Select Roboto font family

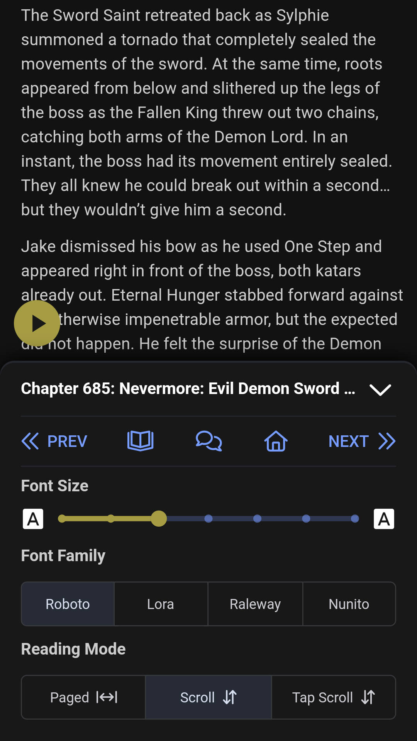coord(68,604)
